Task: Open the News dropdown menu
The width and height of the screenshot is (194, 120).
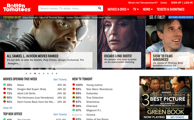Action: (148, 9)
